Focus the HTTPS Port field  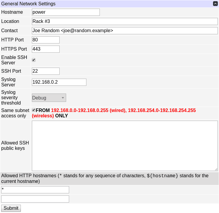point(46,49)
